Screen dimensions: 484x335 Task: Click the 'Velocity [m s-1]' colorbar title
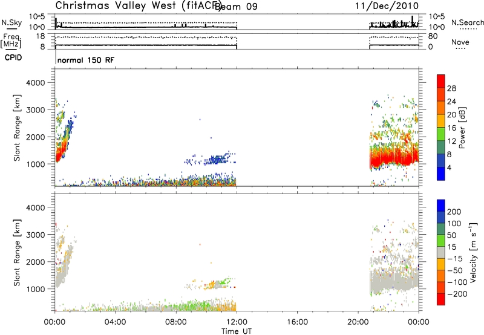474,252
